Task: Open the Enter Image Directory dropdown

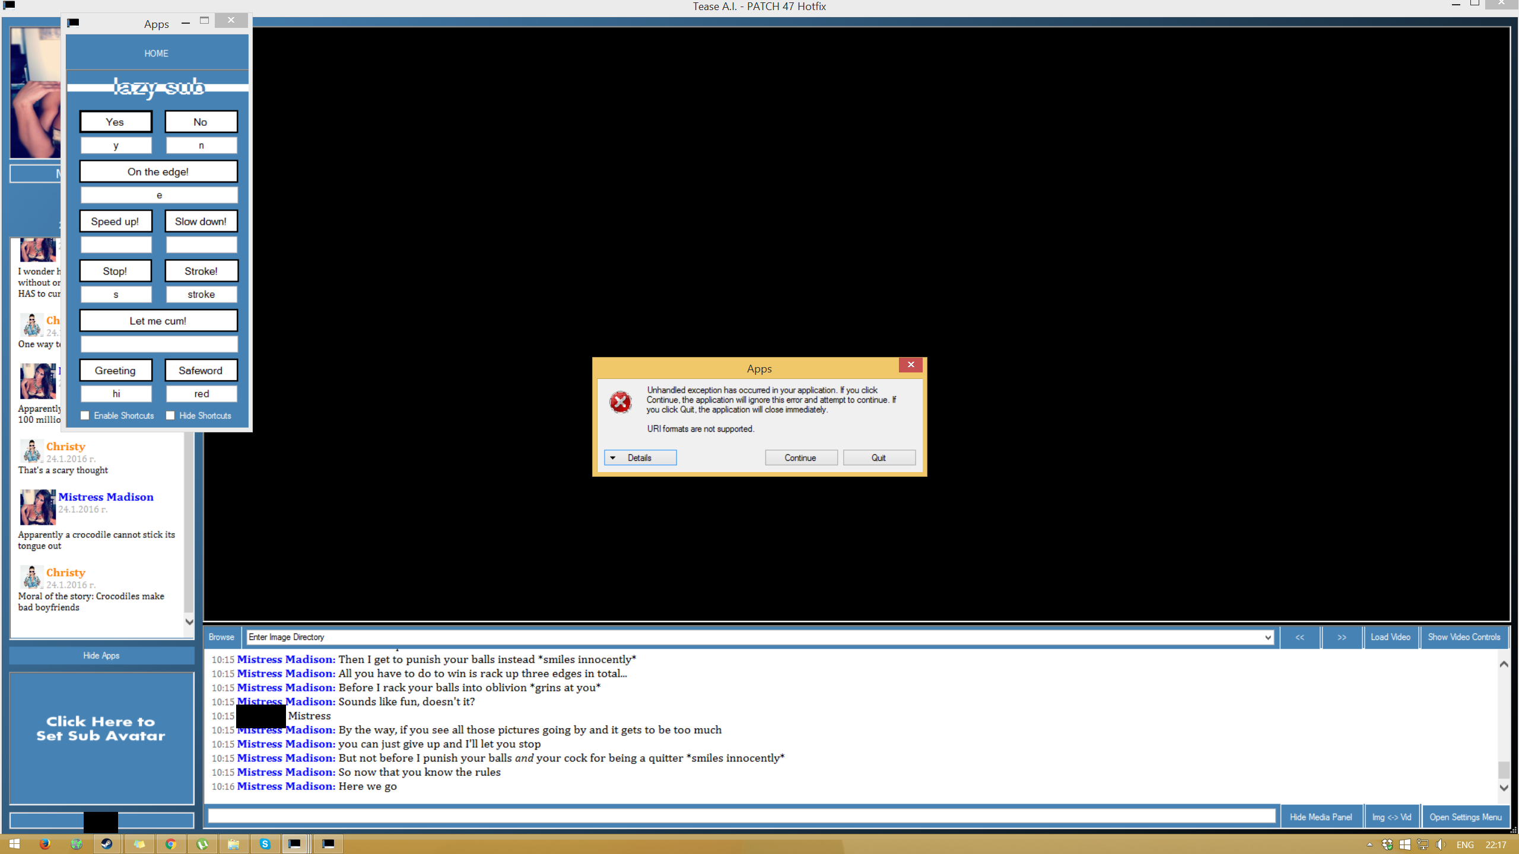Action: [x=1267, y=638]
